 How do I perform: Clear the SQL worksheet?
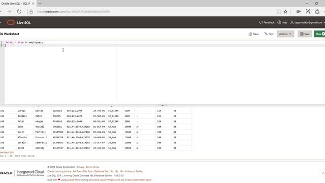click(254, 34)
